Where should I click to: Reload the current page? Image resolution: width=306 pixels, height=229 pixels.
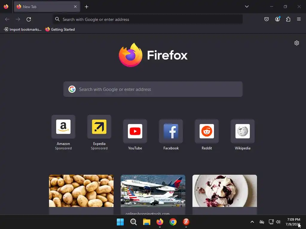point(29,19)
